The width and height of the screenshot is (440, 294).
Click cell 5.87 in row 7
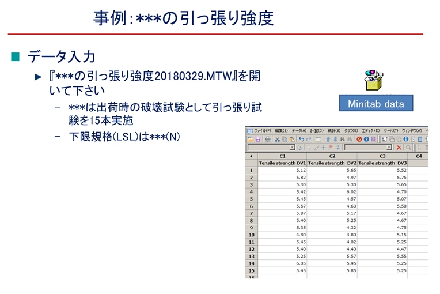(x=282, y=213)
